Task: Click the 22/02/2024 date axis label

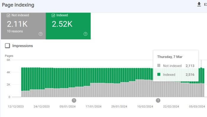Action: [x=171, y=106]
